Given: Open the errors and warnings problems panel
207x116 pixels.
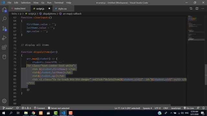Looking at the screenshot, I should point(26,108).
